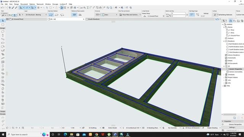Click the Navigator horizontal scrollbar
244x137 pixels.
[230, 115]
